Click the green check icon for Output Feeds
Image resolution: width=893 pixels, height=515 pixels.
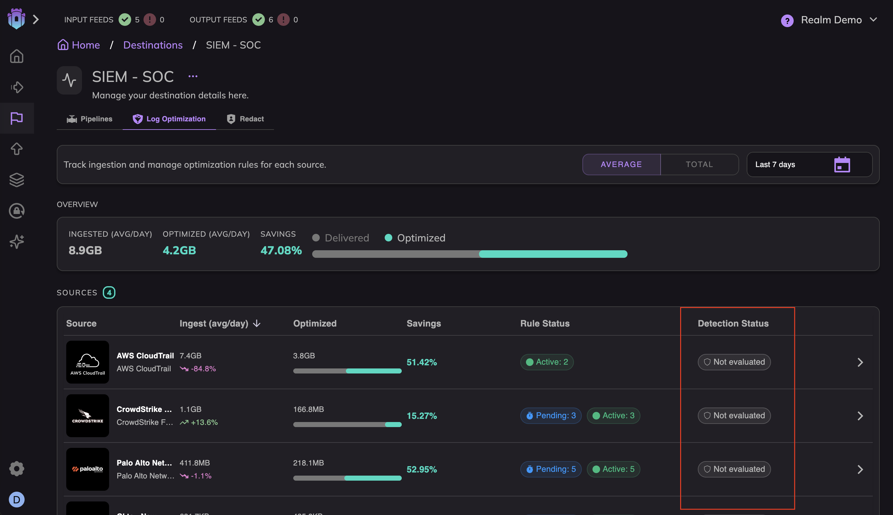(259, 20)
